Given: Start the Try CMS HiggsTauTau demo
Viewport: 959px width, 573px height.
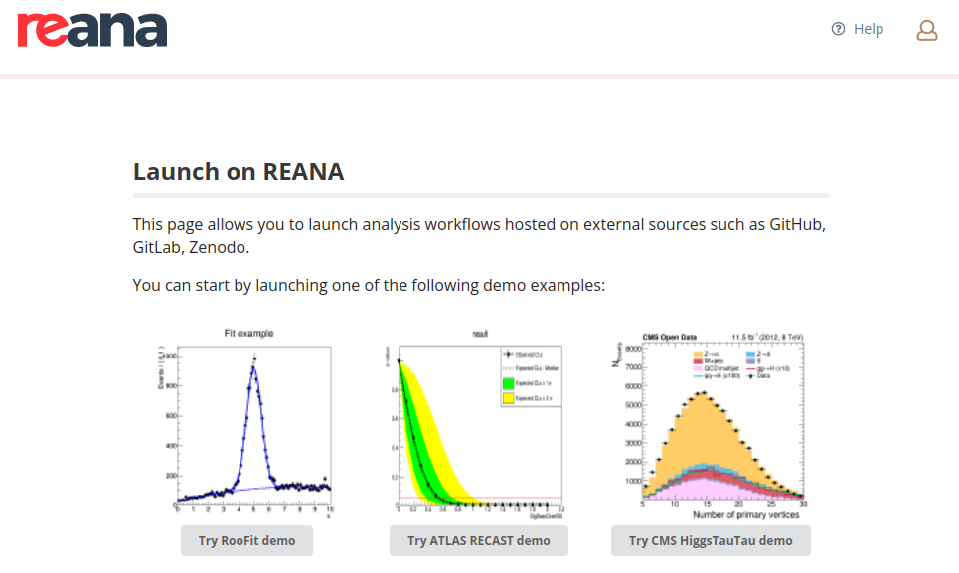Looking at the screenshot, I should (711, 541).
